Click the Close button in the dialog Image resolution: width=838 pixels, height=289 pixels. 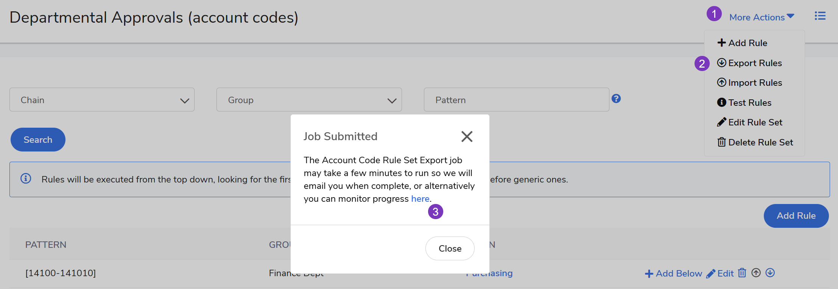[450, 249]
